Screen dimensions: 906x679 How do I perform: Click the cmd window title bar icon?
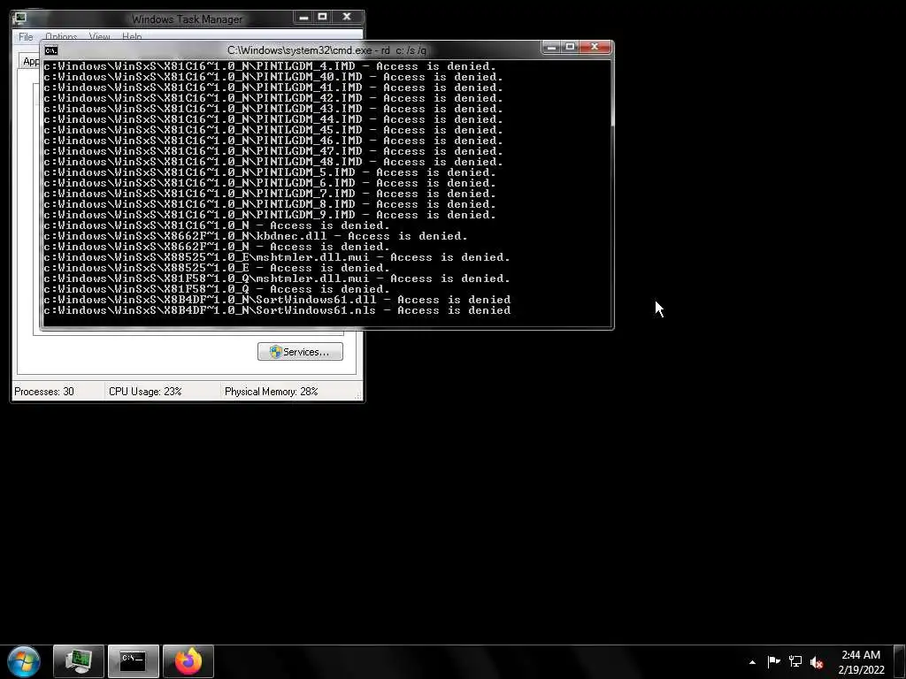50,50
